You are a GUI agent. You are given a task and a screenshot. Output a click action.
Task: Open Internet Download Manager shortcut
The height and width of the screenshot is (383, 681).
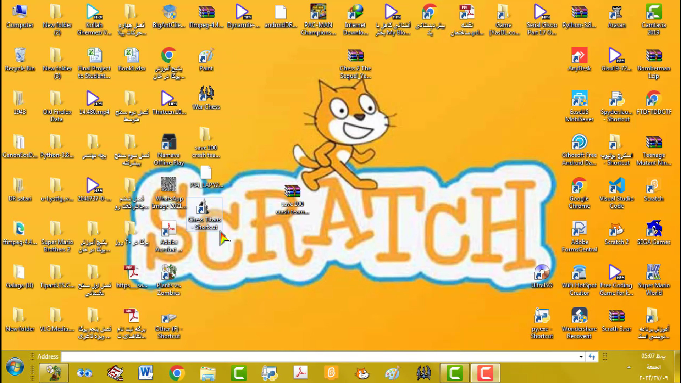[x=355, y=20]
